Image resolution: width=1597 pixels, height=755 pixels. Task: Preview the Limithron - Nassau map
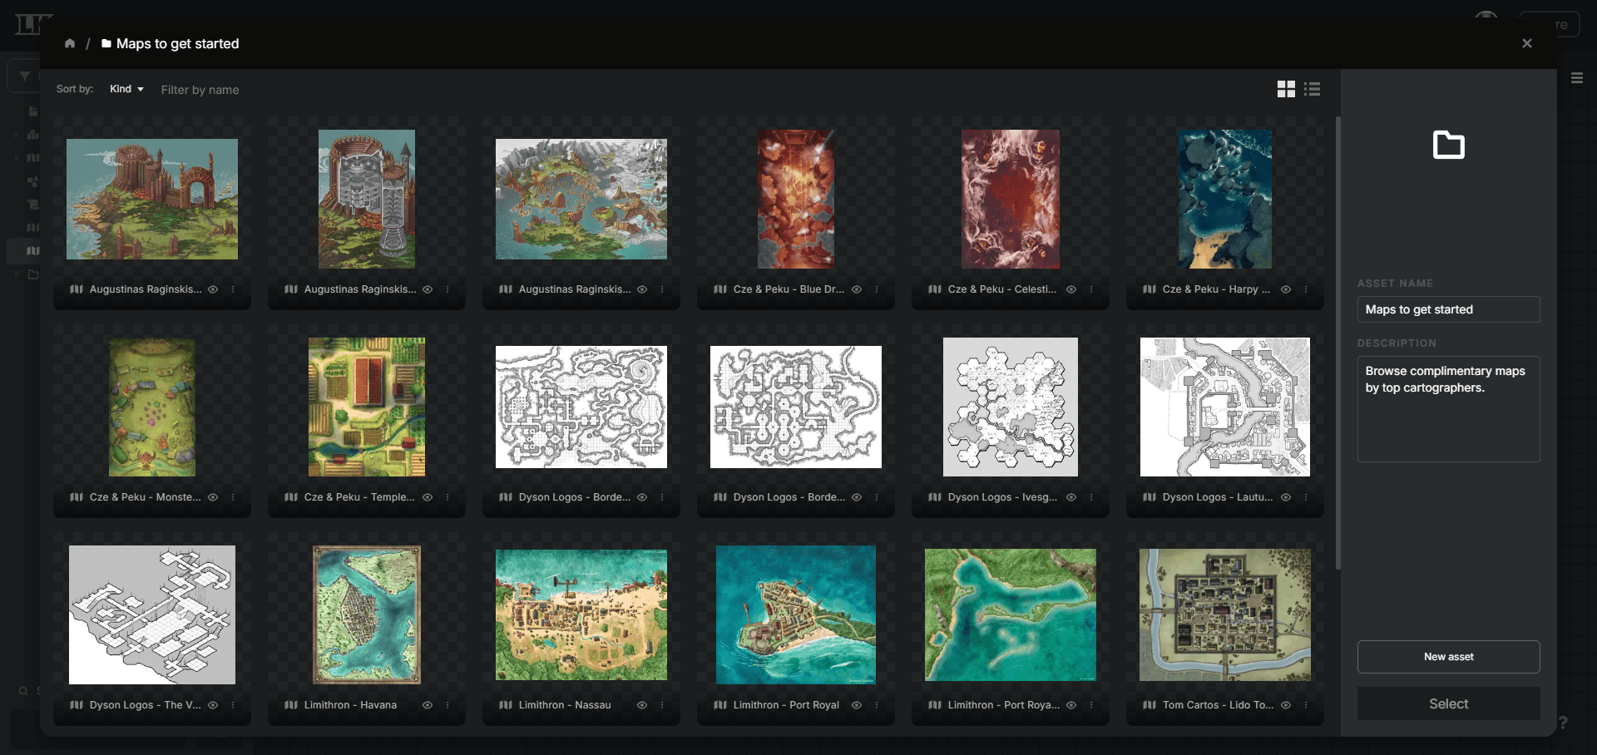[642, 704]
